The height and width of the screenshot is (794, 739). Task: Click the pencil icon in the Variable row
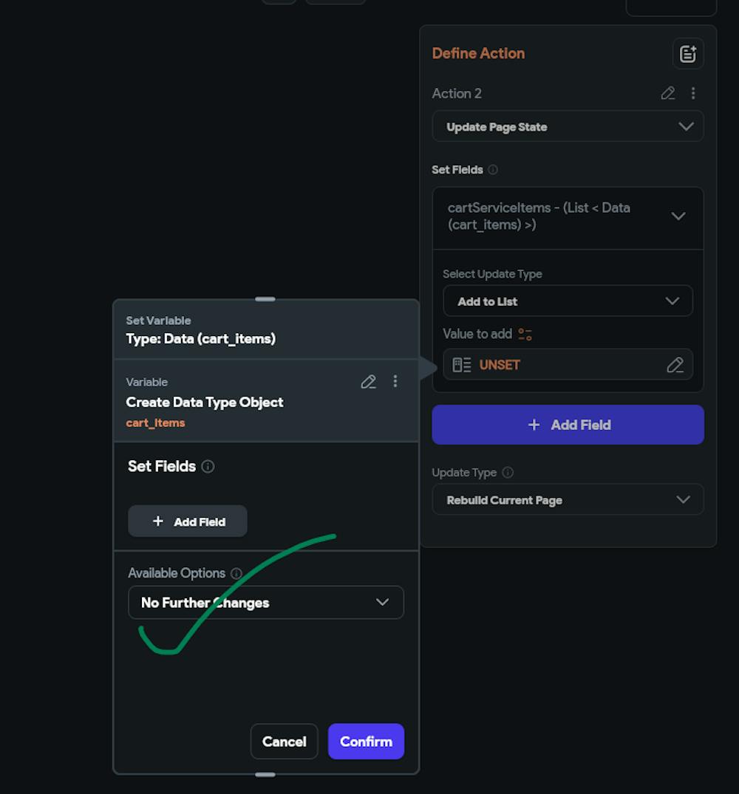[368, 382]
